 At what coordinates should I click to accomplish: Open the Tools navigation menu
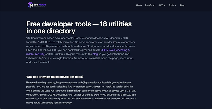pyautogui.click(x=173, y=5)
